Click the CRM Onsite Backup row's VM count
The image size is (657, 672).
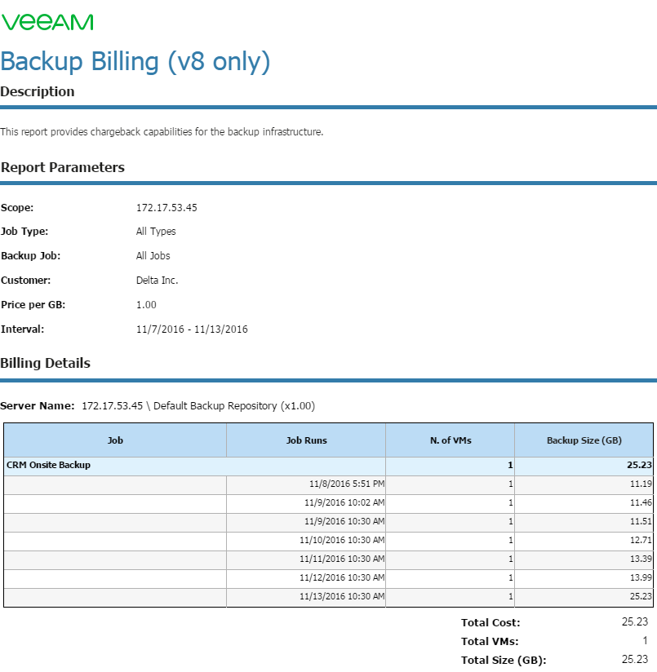[510, 465]
